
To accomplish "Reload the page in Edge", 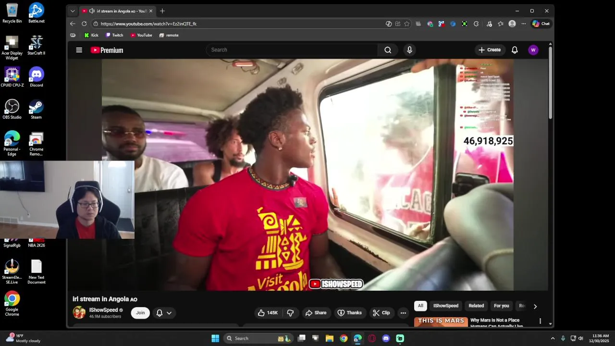I will point(84,24).
